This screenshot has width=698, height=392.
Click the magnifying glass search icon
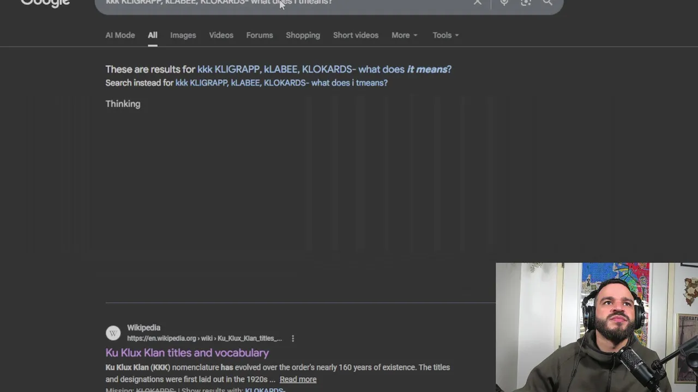(547, 2)
